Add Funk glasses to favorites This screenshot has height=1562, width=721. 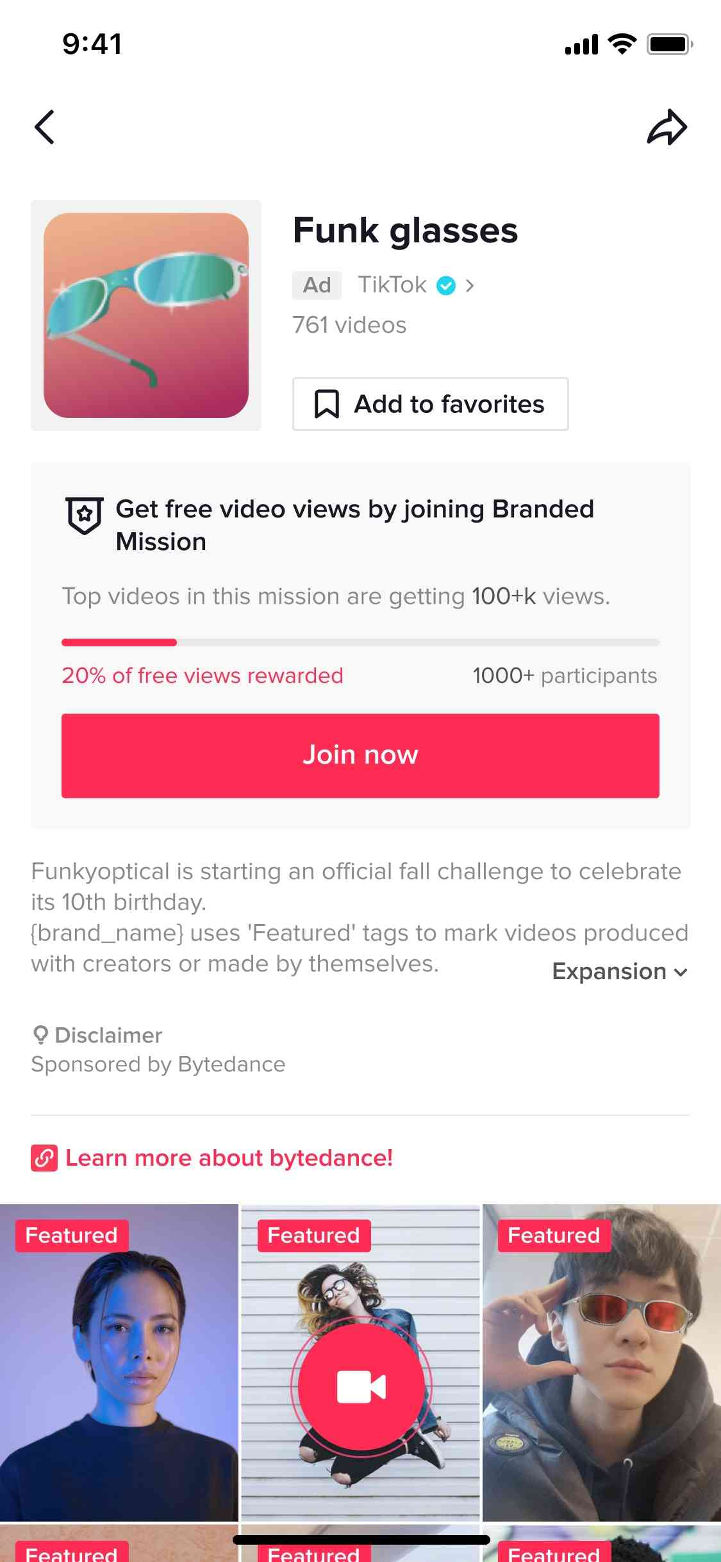pyautogui.click(x=430, y=404)
